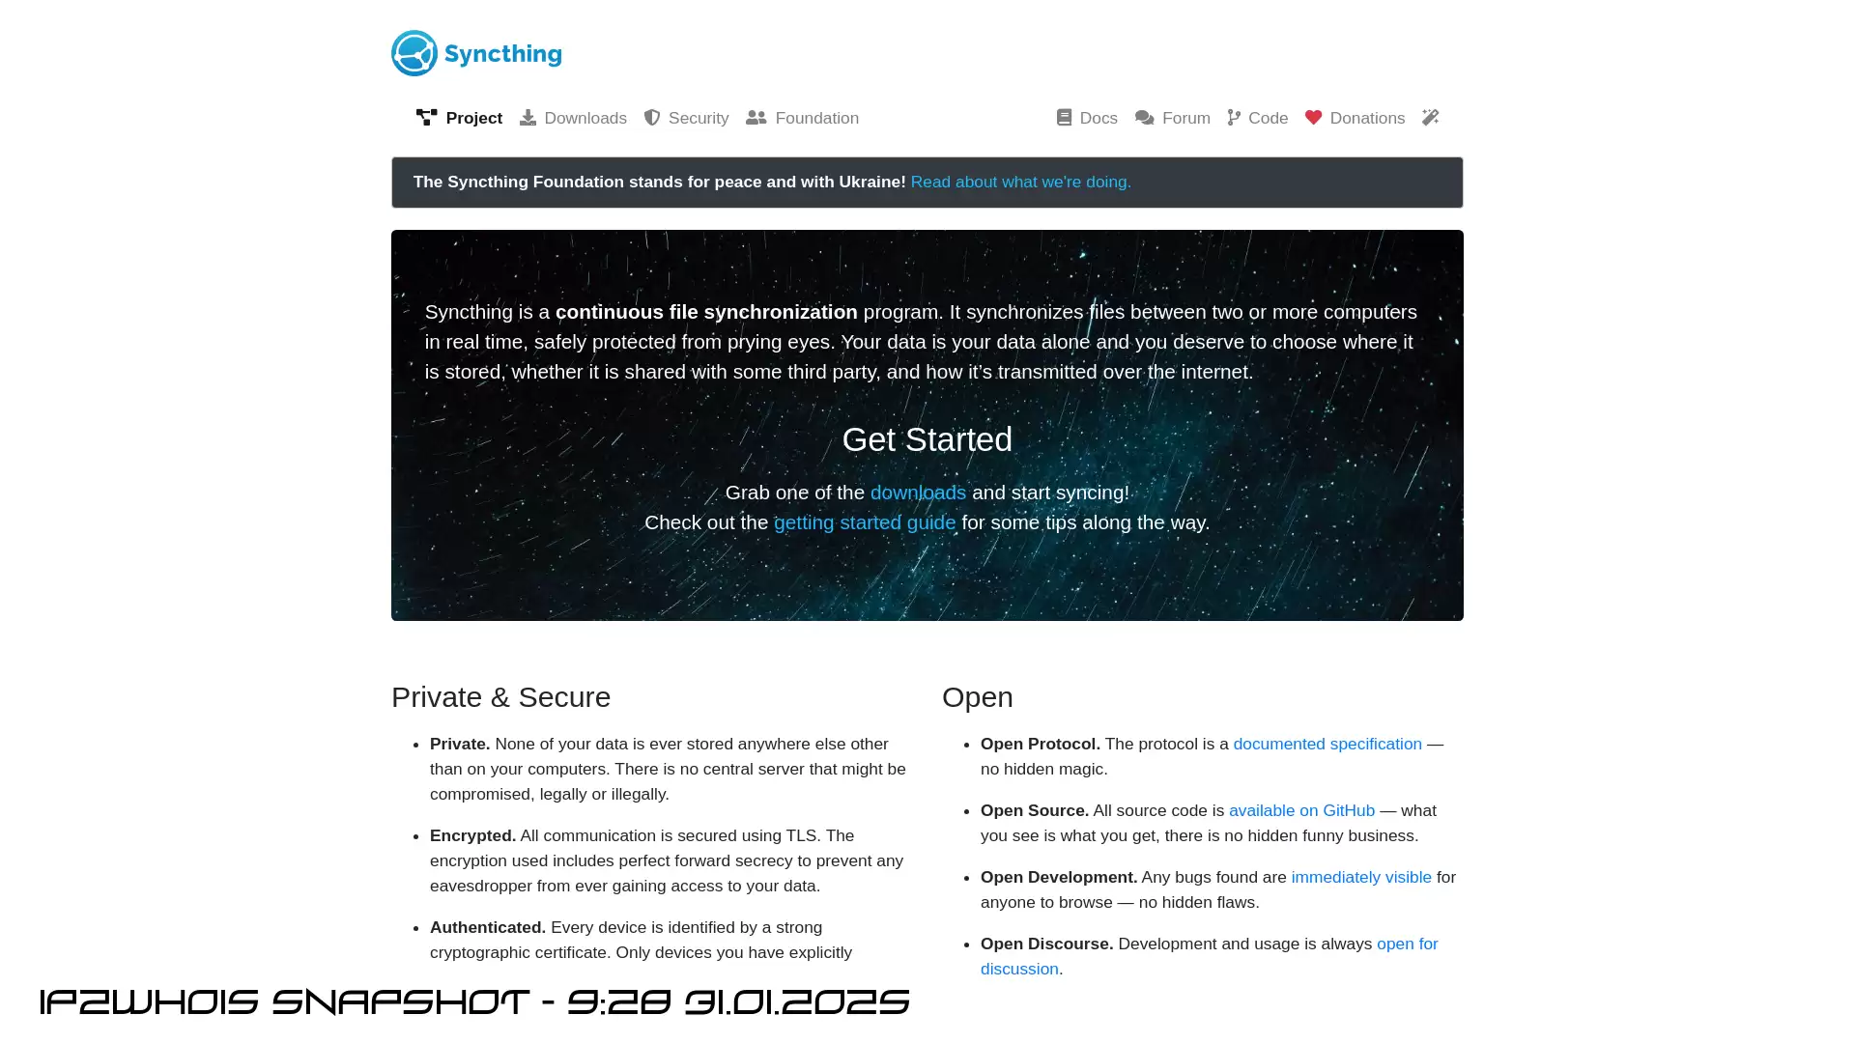1855x1043 pixels.
Task: Click Read about what we're doing link
Action: 1020,183
